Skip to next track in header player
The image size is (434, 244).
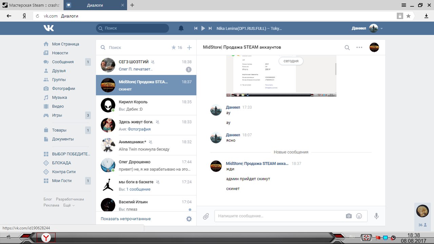pos(210,28)
